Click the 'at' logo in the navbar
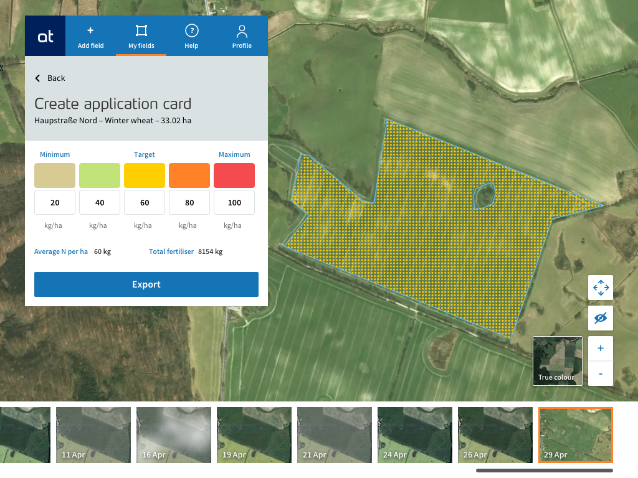The height and width of the screenshot is (478, 638). tap(44, 35)
